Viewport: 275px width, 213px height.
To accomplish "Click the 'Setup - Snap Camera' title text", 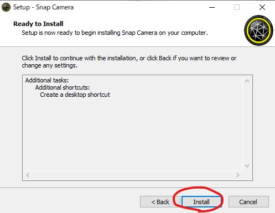I will 43,7.
